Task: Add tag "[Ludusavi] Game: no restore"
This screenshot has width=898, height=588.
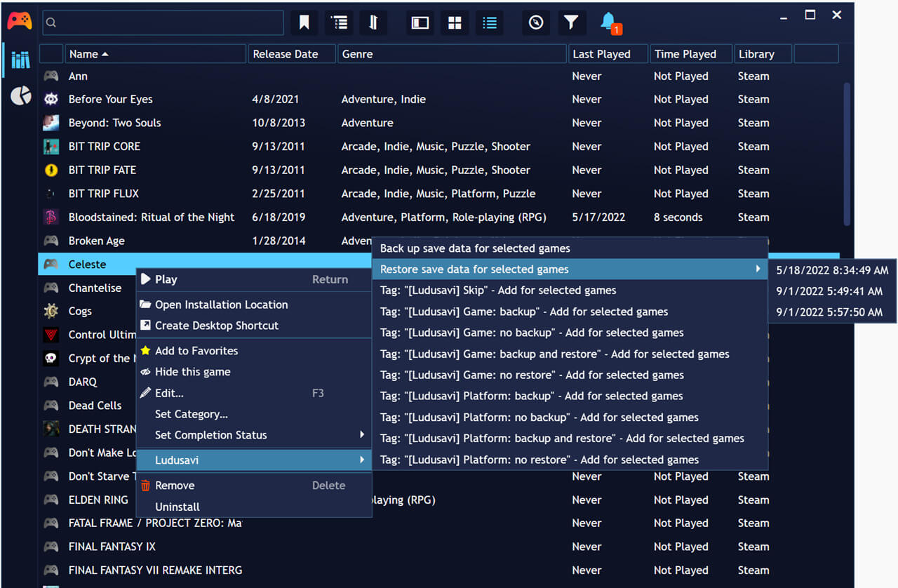Action: click(x=570, y=375)
